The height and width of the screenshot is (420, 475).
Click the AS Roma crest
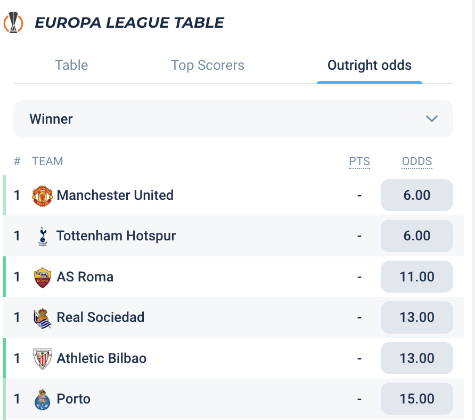(43, 277)
